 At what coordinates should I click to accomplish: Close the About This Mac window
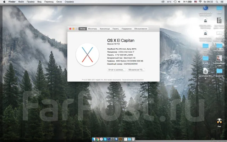coord(70,29)
